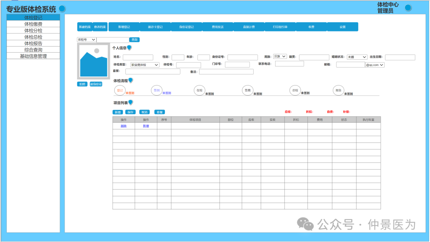Select the 签到 step circle
The width and height of the screenshot is (430, 242).
[x=156, y=90]
